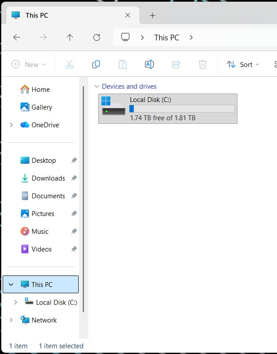
Task: Open the pinned Videos folder
Action: (36, 249)
